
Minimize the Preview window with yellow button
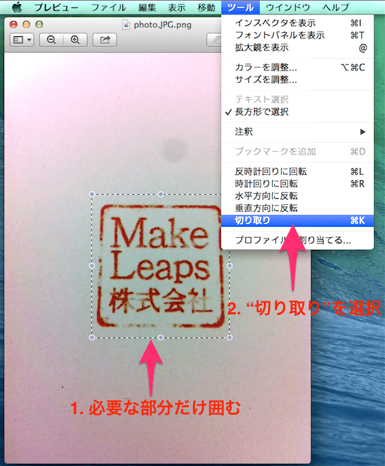(x=26, y=25)
